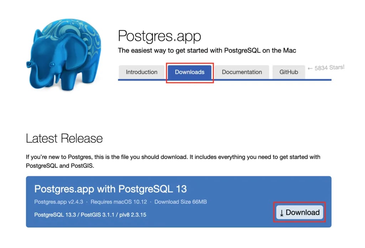Go to the GitHub tab
This screenshot has width=365, height=248.
pos(289,72)
